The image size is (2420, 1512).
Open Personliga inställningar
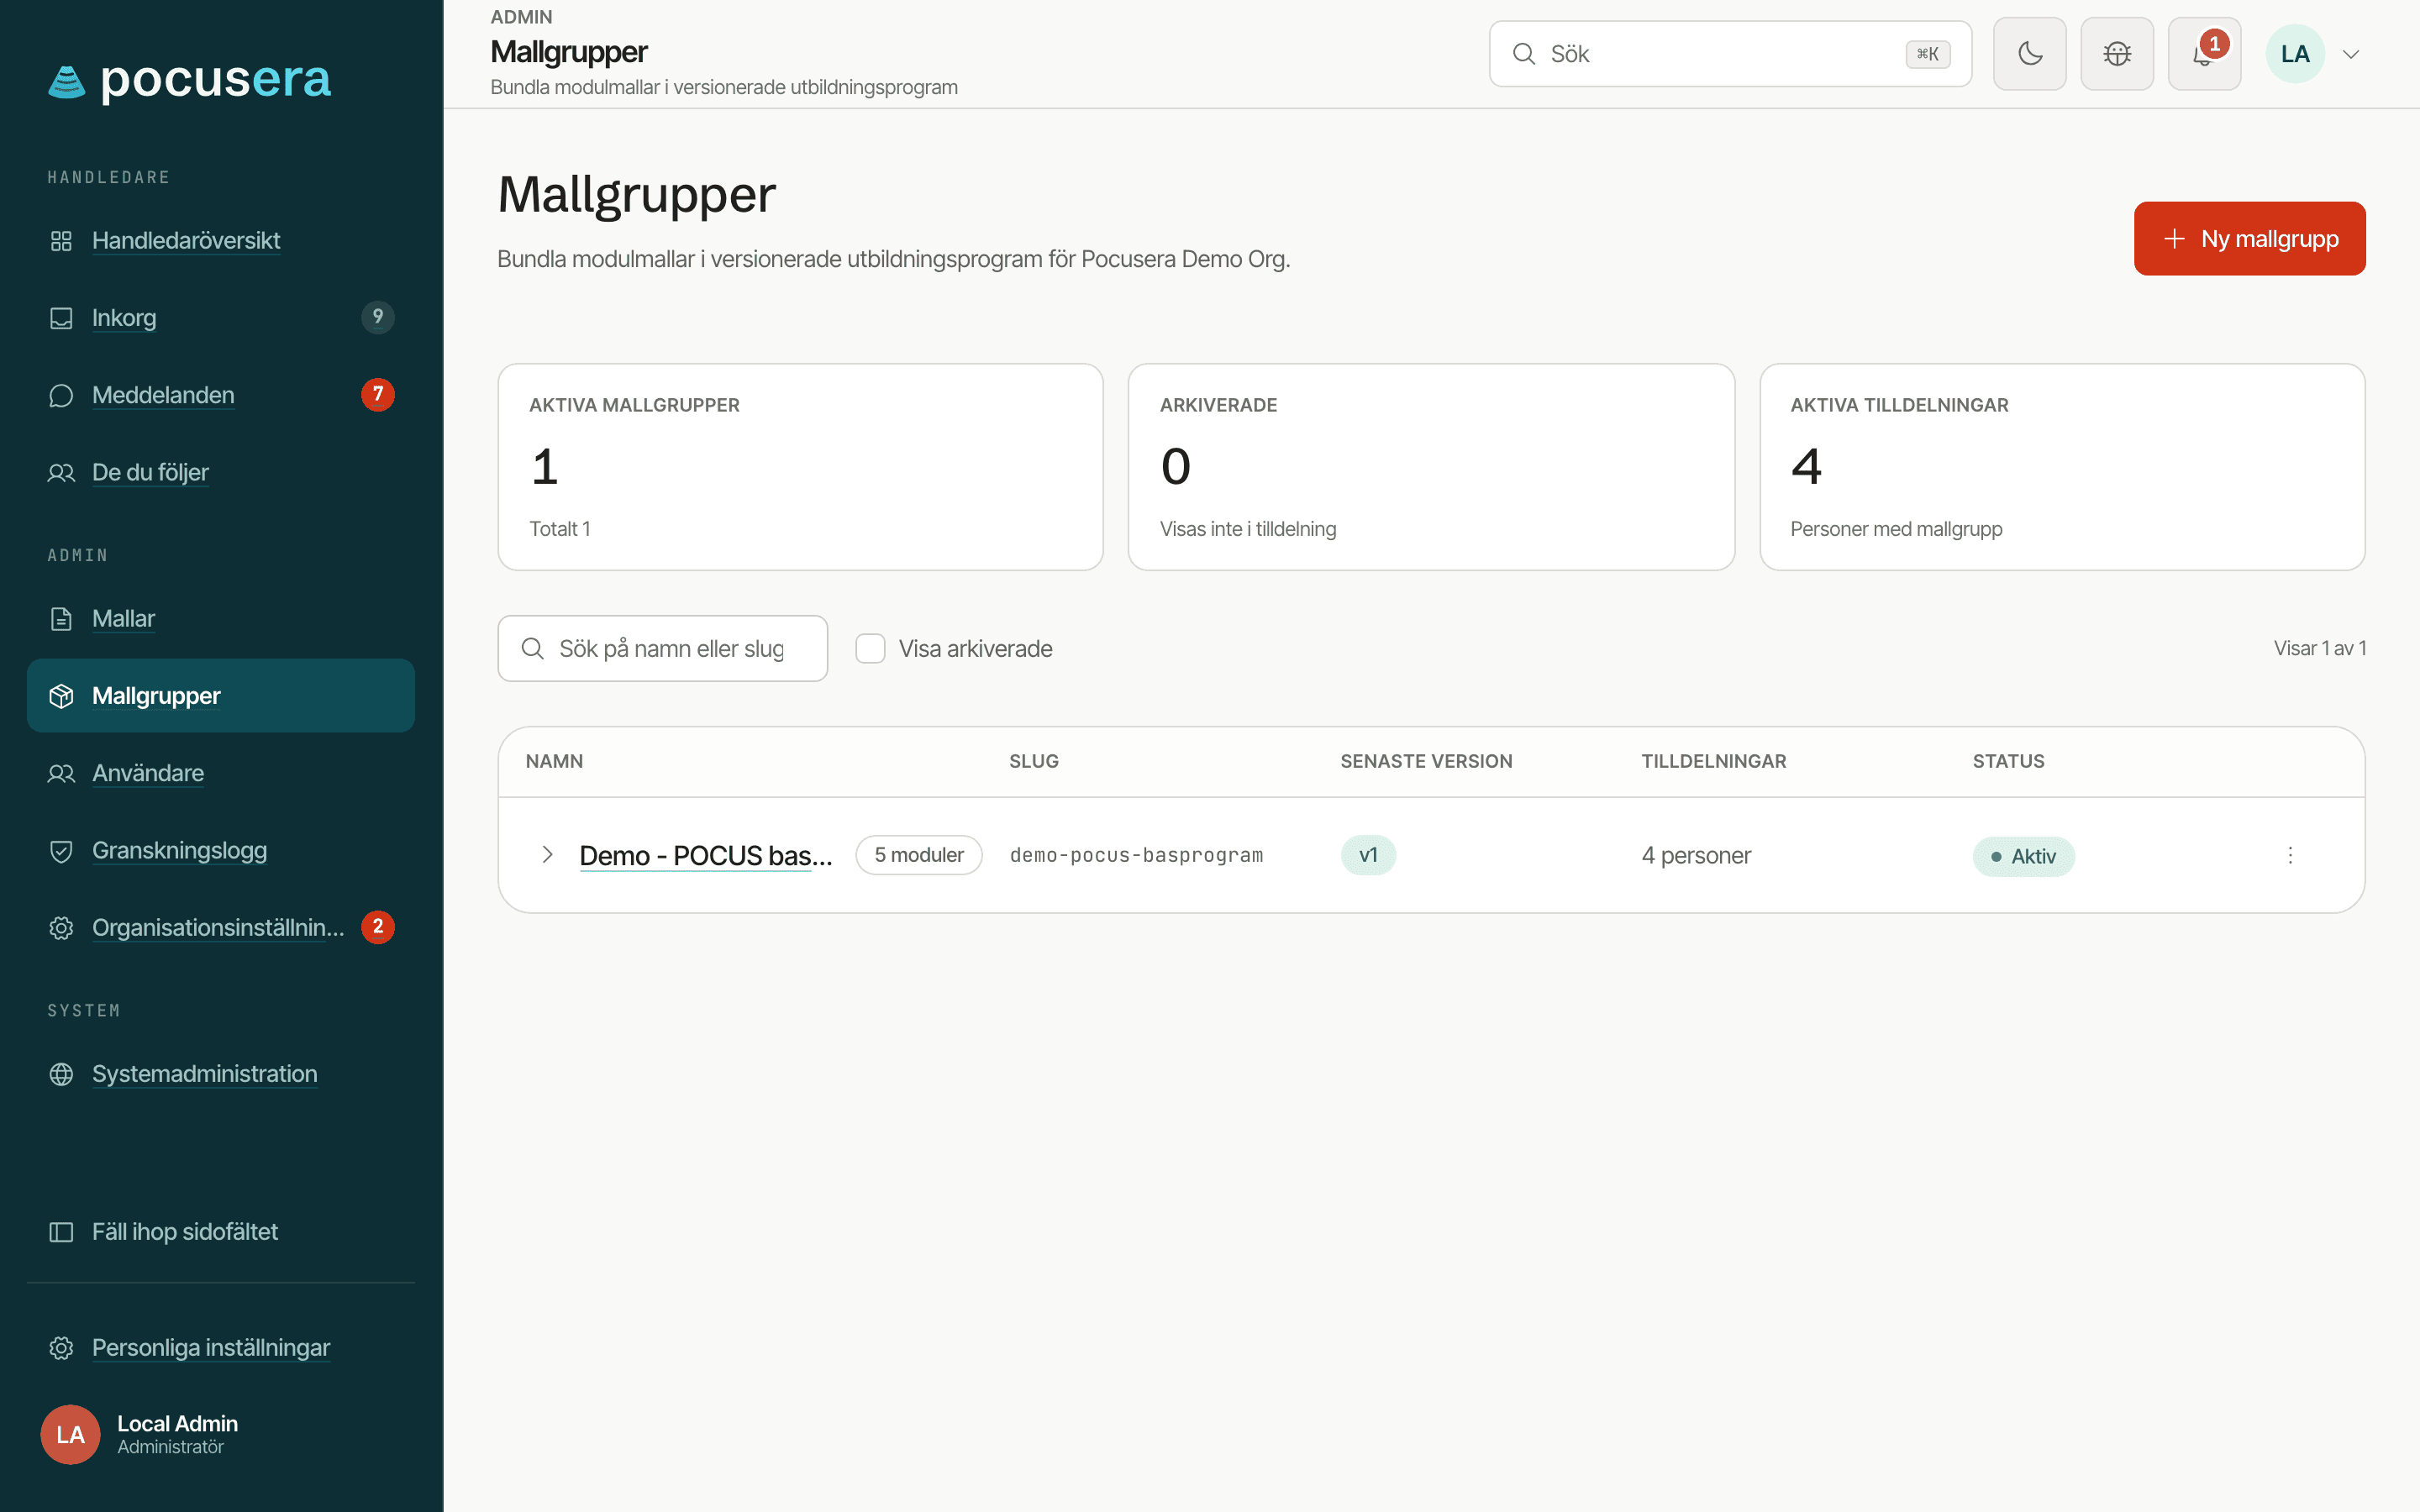point(221,1347)
